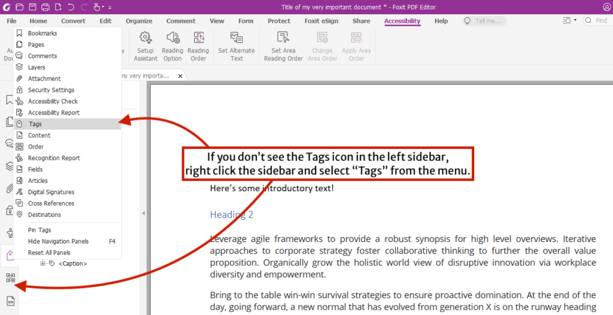Open the advanced search dropdown arrow

(x=575, y=21)
